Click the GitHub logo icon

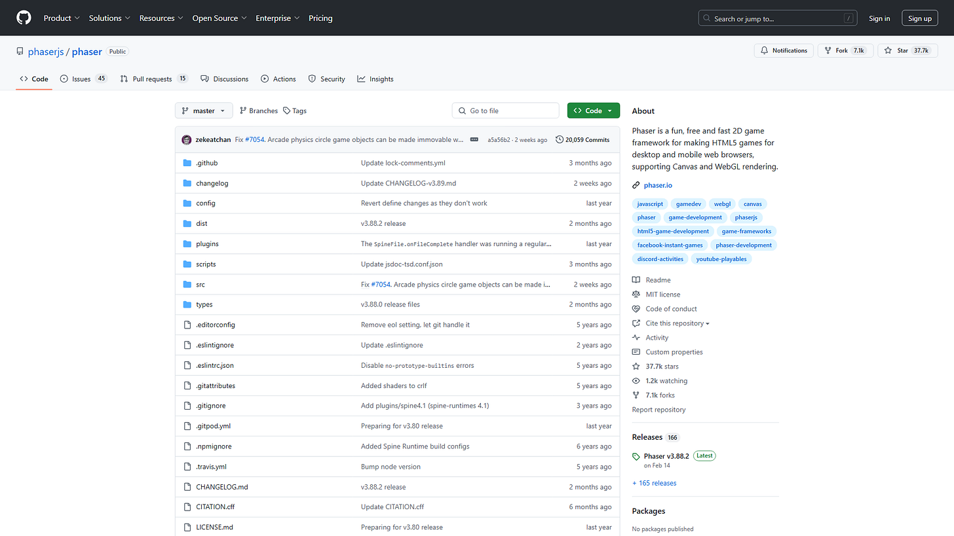(x=24, y=18)
